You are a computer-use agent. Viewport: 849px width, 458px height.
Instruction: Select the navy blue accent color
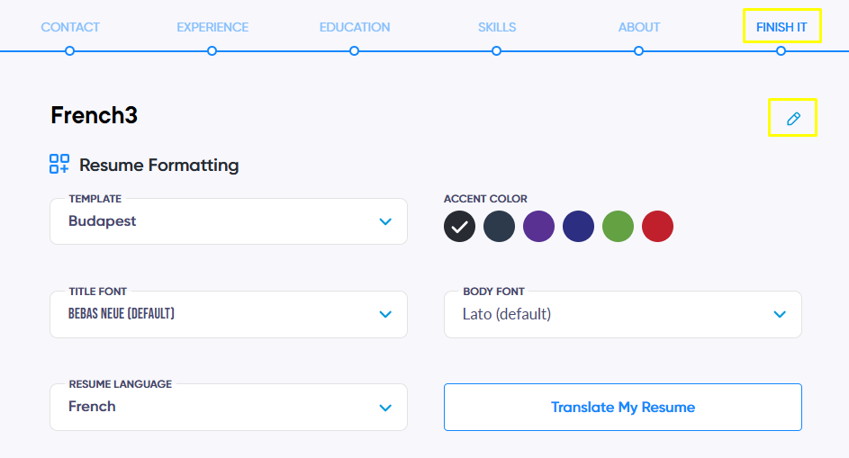(x=578, y=226)
